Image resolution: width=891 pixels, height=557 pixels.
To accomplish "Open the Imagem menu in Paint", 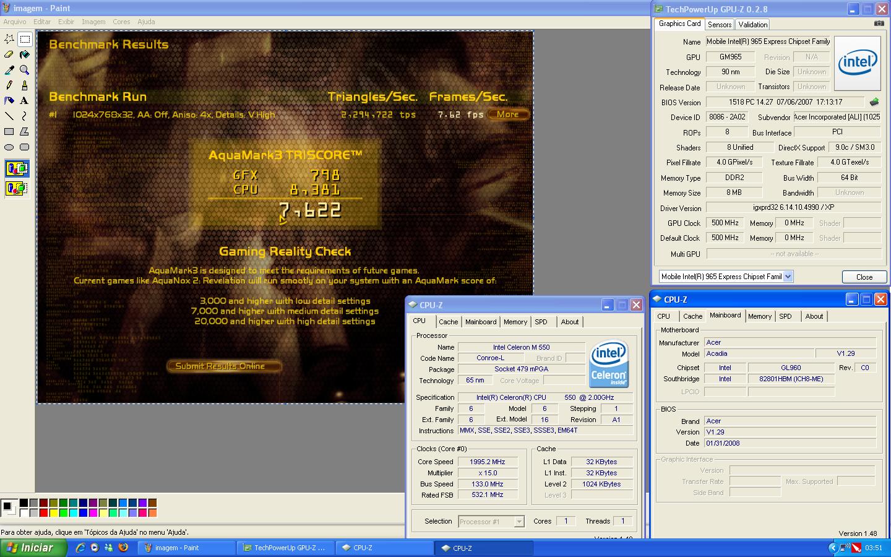I will pyautogui.click(x=93, y=22).
